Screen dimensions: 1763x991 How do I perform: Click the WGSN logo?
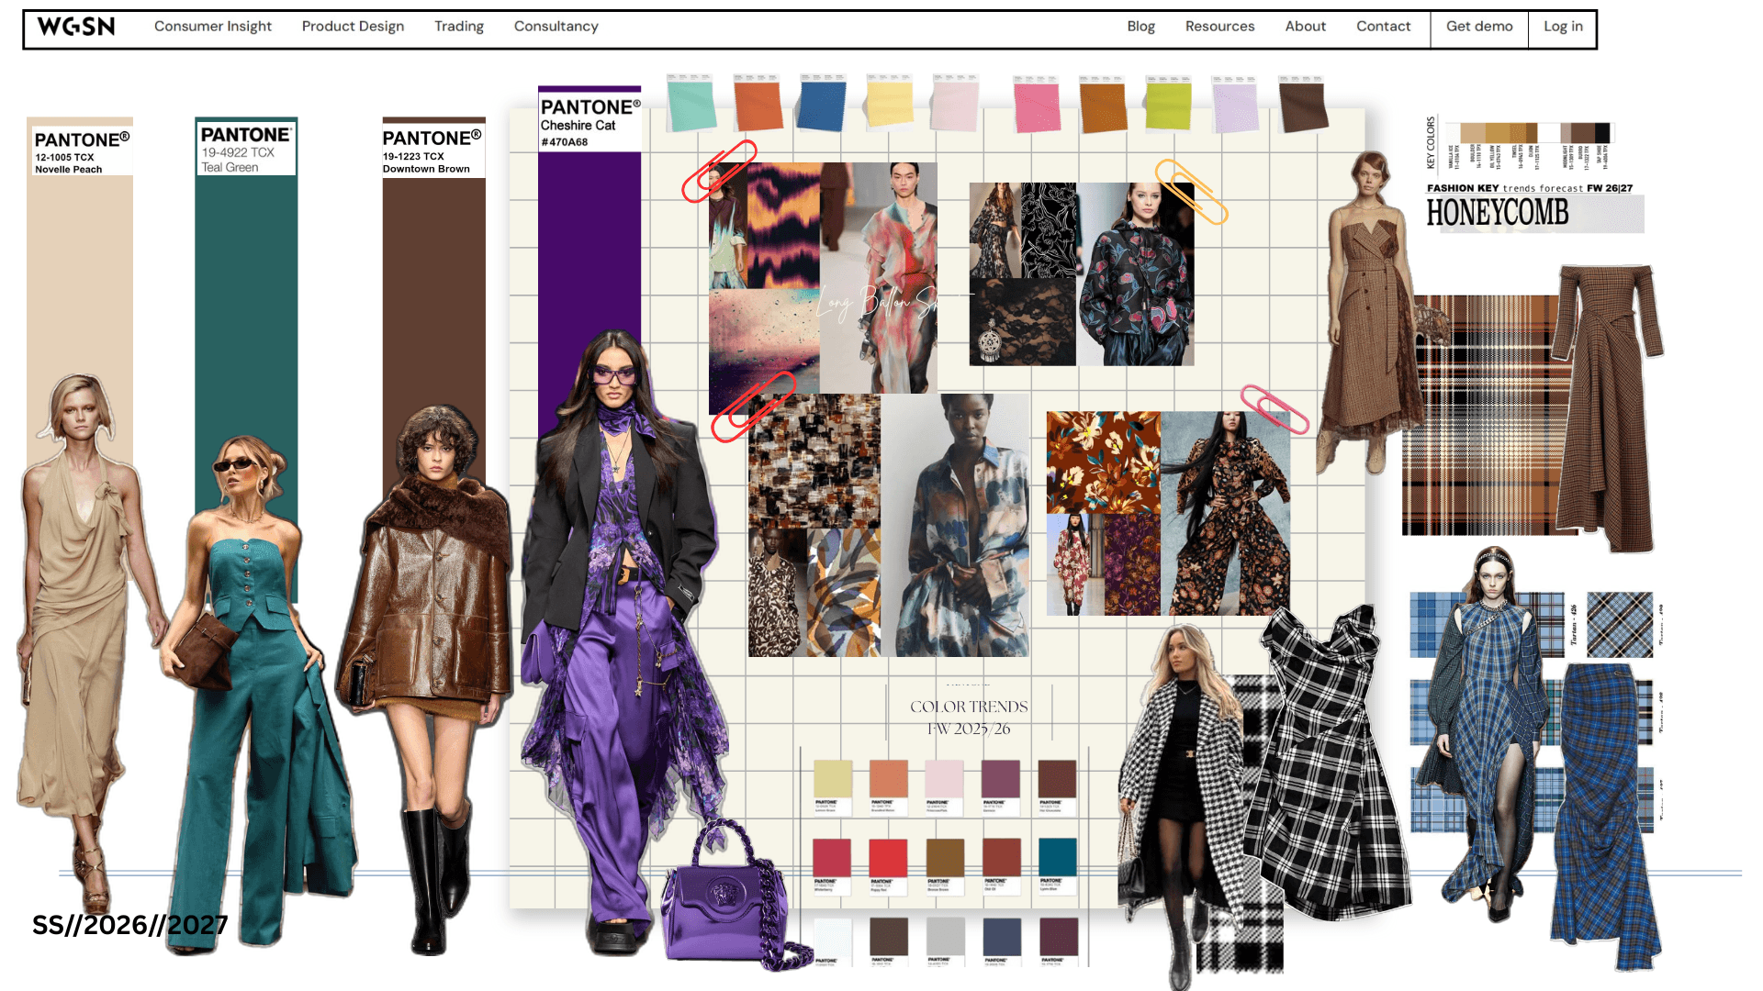tap(73, 27)
